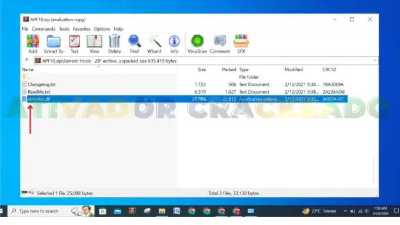Select the ReadMe.txt file
This screenshot has height=225, width=400.
(39, 92)
